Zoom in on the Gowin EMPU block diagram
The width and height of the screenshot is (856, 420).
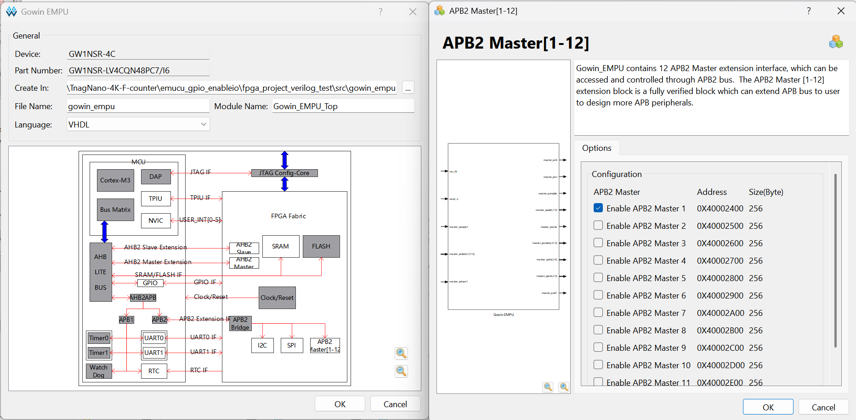tap(401, 353)
